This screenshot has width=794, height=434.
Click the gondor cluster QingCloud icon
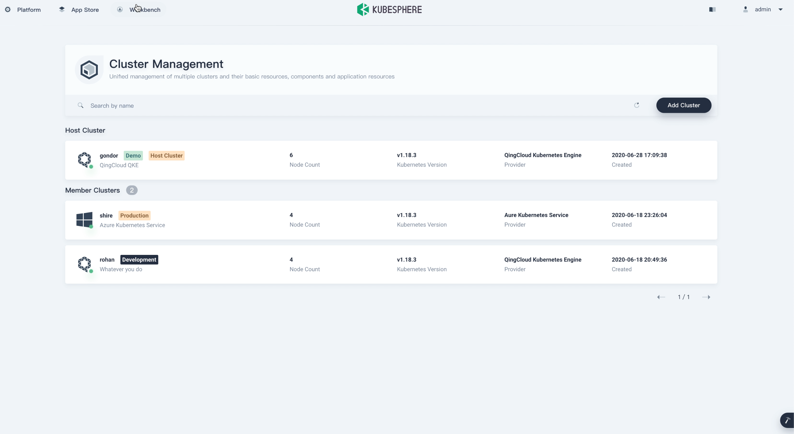click(x=84, y=160)
